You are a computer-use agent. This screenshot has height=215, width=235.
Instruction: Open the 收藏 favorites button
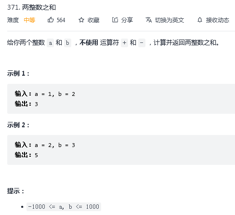click(93, 20)
